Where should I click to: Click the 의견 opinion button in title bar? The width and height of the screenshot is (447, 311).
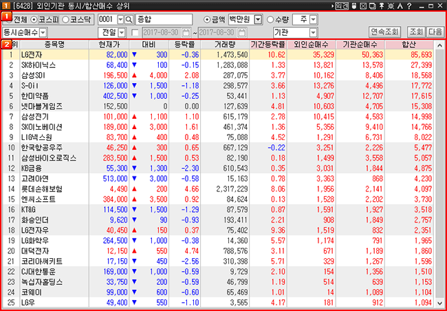[342, 5]
